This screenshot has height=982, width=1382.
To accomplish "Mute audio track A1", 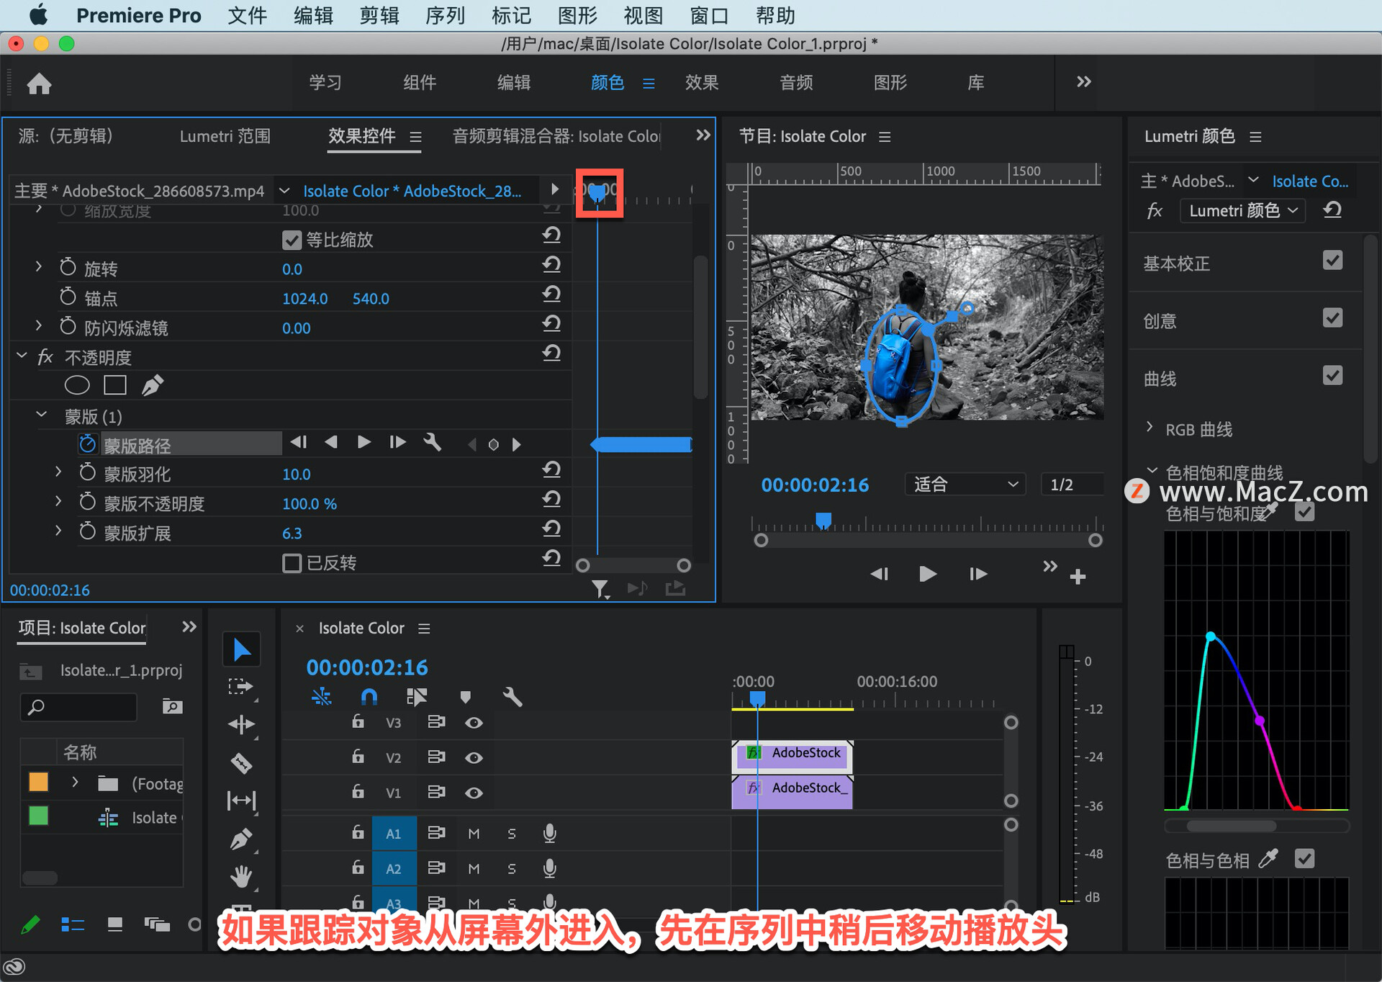I will pos(474,834).
